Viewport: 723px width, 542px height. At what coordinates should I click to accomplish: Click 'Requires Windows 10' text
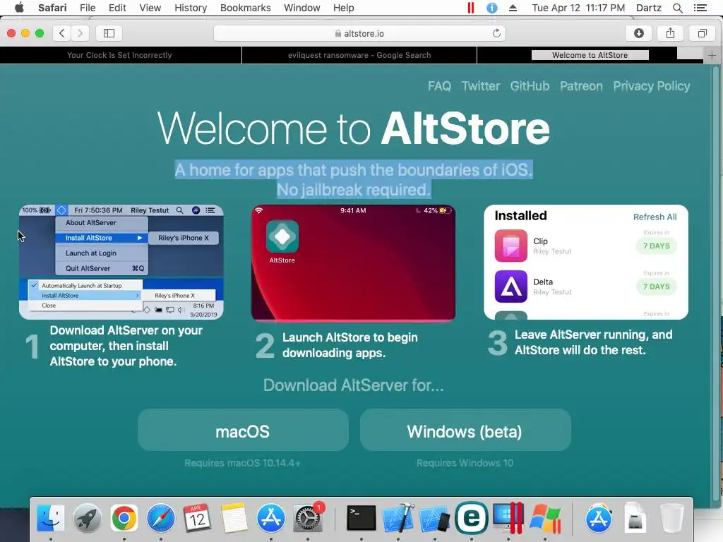[465, 463]
